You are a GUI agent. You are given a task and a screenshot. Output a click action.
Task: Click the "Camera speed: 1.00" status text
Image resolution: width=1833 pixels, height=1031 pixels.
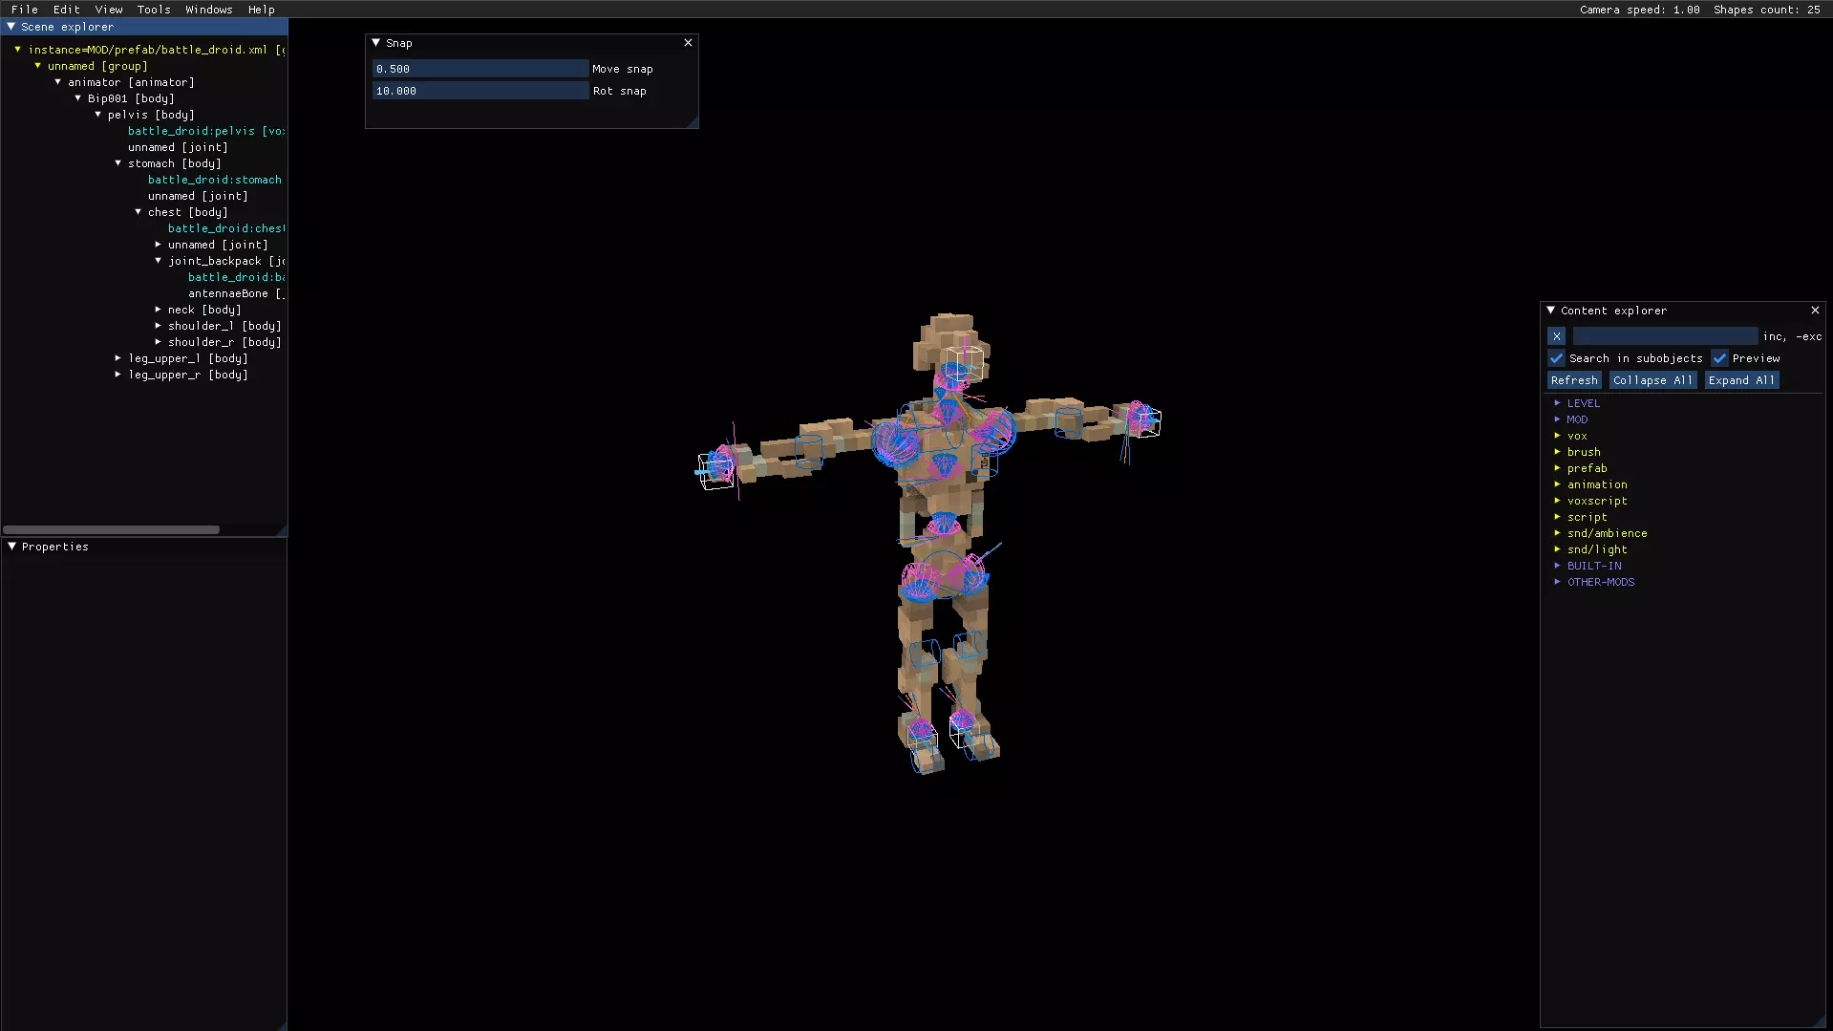[x=1639, y=10]
